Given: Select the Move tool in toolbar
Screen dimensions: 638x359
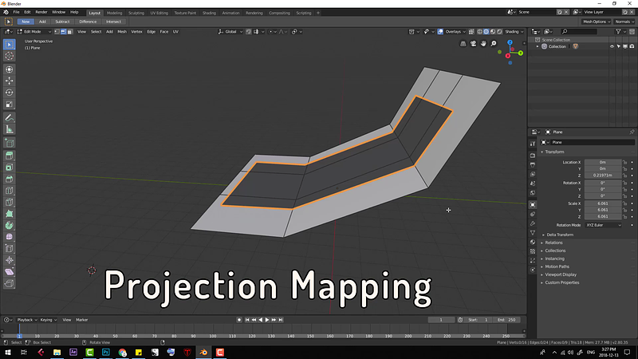Looking at the screenshot, I should tap(10, 81).
